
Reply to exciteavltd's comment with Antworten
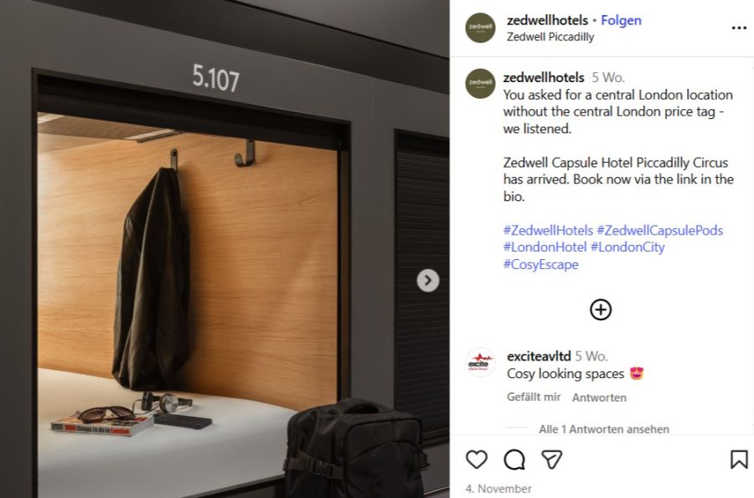(x=599, y=397)
